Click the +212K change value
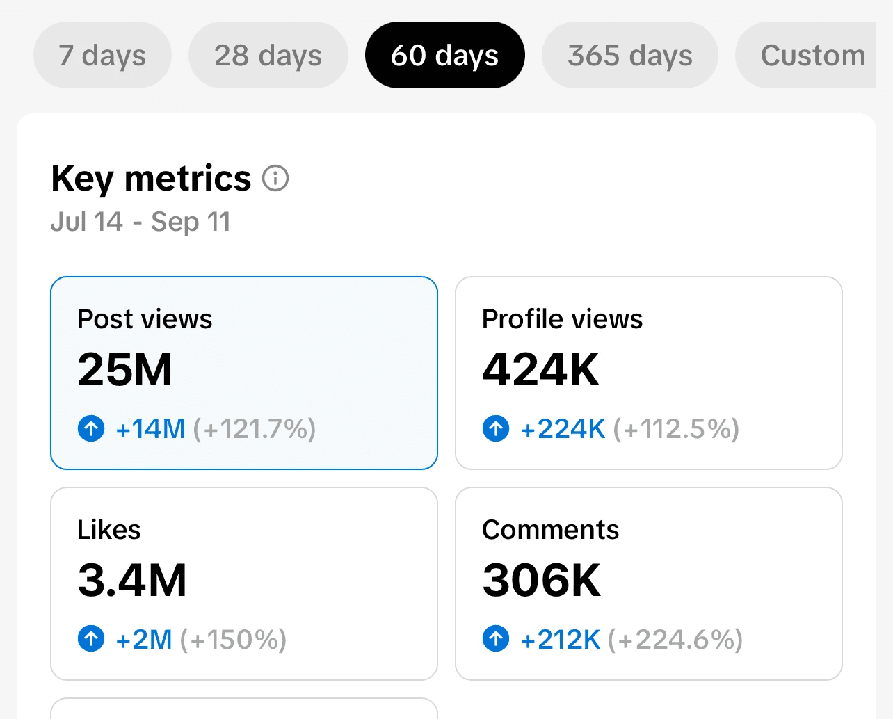Viewport: 893px width, 719px height. point(561,640)
